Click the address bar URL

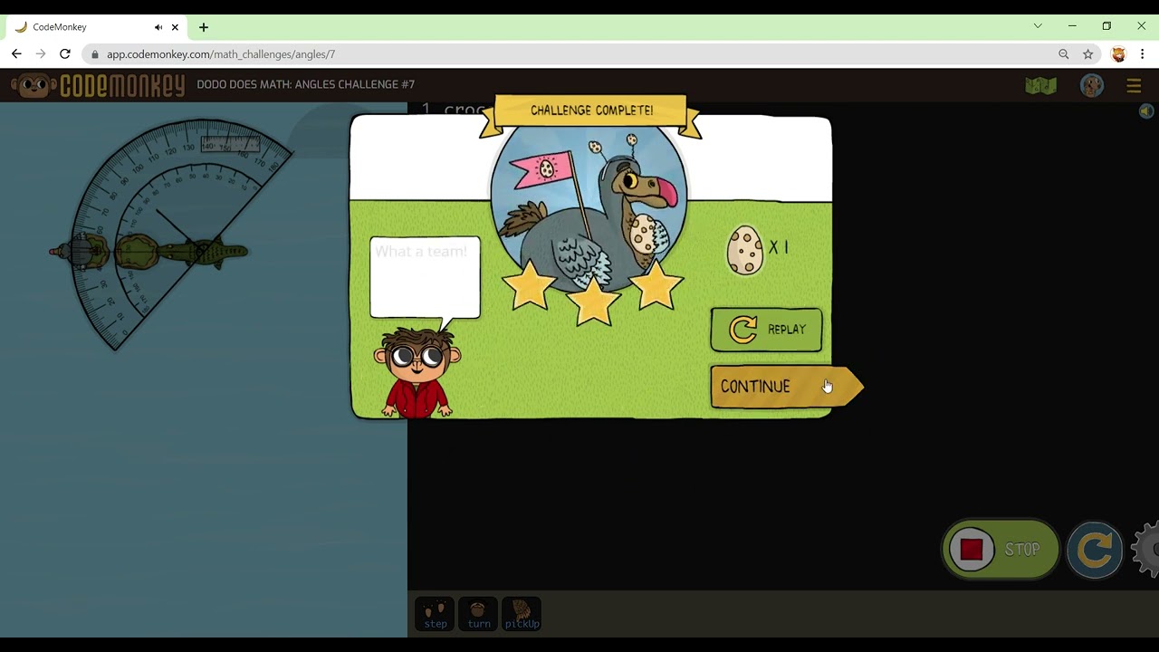pos(221,54)
